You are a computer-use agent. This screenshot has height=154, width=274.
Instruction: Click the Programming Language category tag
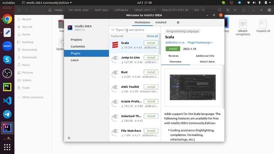point(182,31)
